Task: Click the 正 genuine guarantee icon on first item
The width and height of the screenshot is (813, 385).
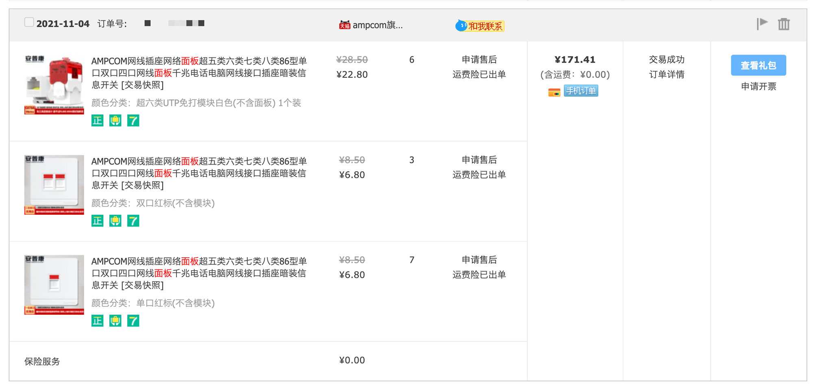Action: (98, 121)
